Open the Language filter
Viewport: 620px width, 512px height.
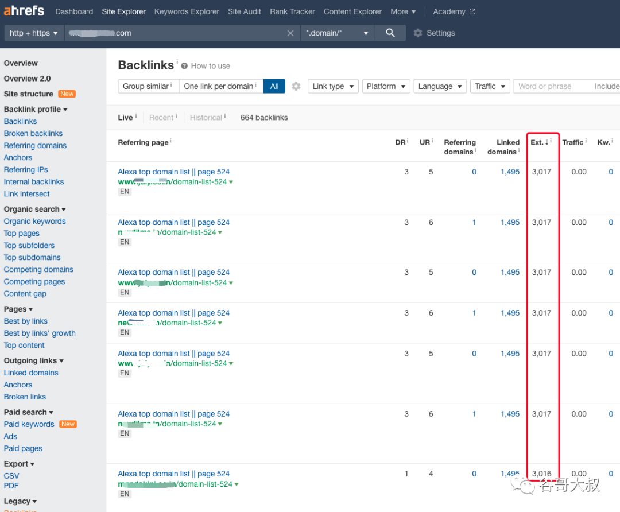coord(440,86)
